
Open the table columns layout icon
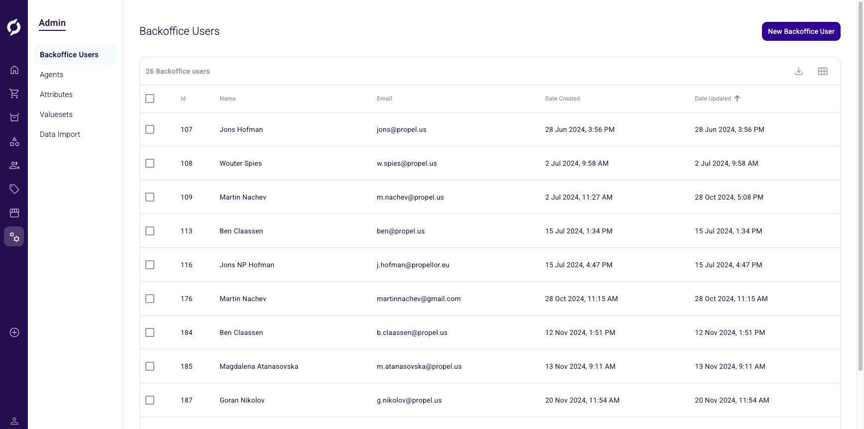pos(823,71)
